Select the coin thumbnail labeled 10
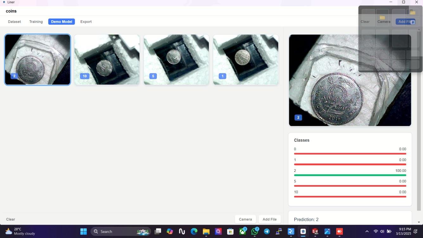The height and width of the screenshot is (238, 423). 107,59
